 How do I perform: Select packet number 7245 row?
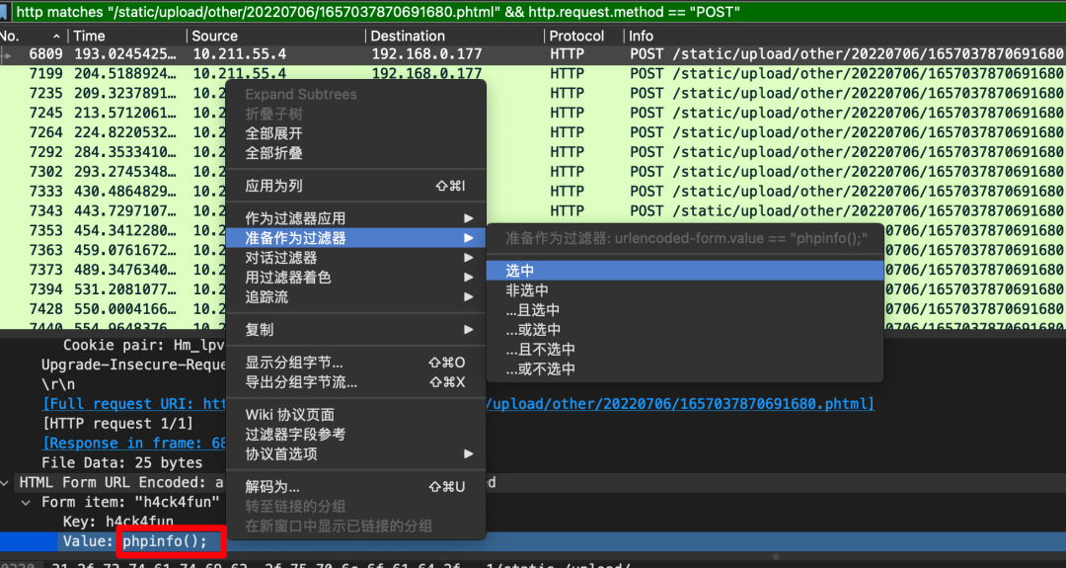pyautogui.click(x=113, y=113)
